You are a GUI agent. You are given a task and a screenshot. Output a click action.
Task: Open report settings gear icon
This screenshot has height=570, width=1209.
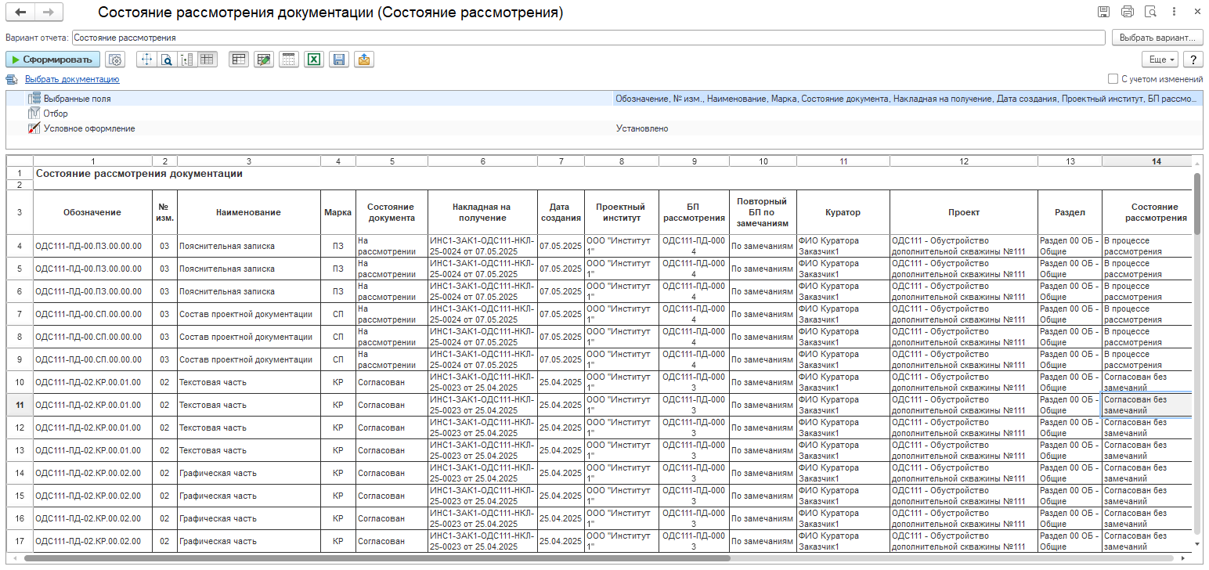115,60
